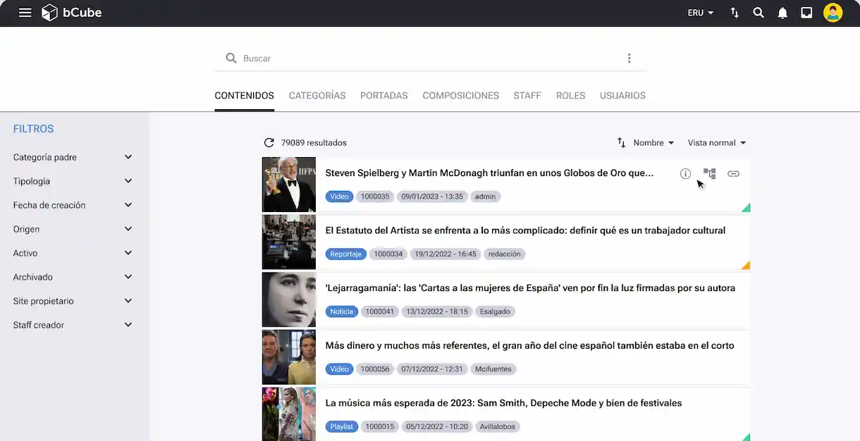Viewport: 860px width, 441px height.
Task: Open the inbox panel icon
Action: (x=806, y=12)
